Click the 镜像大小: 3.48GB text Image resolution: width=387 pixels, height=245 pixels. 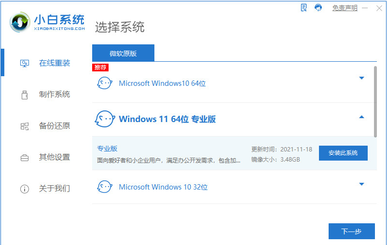coord(276,159)
